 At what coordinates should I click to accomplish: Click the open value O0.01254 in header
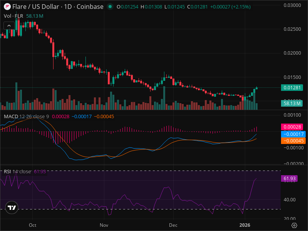[127, 7]
